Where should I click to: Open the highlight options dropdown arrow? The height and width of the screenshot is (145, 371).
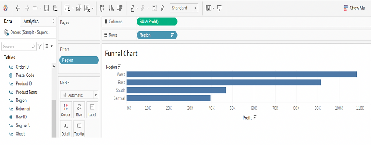pyautogui.click(x=137, y=8)
